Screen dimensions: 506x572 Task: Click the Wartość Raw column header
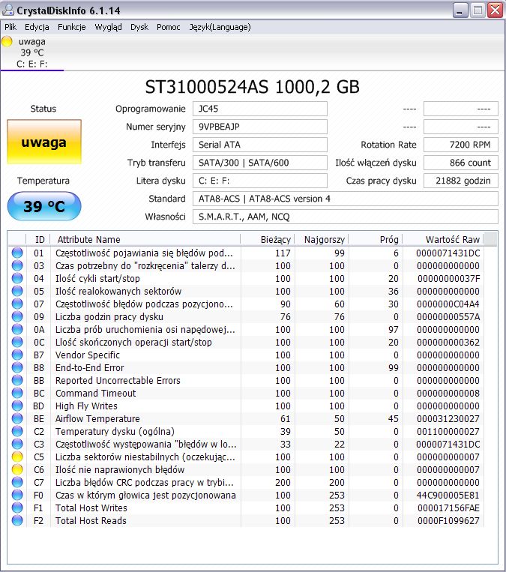click(443, 239)
